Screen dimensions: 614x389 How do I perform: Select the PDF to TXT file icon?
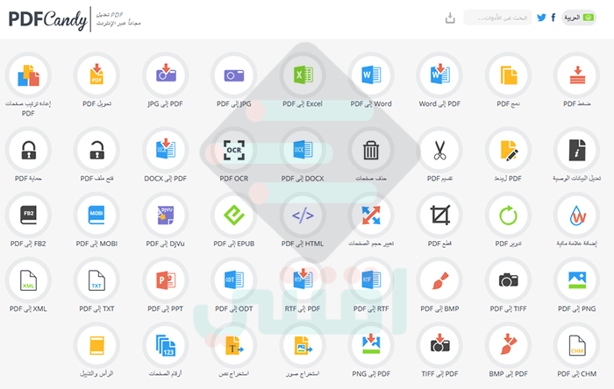(x=96, y=280)
